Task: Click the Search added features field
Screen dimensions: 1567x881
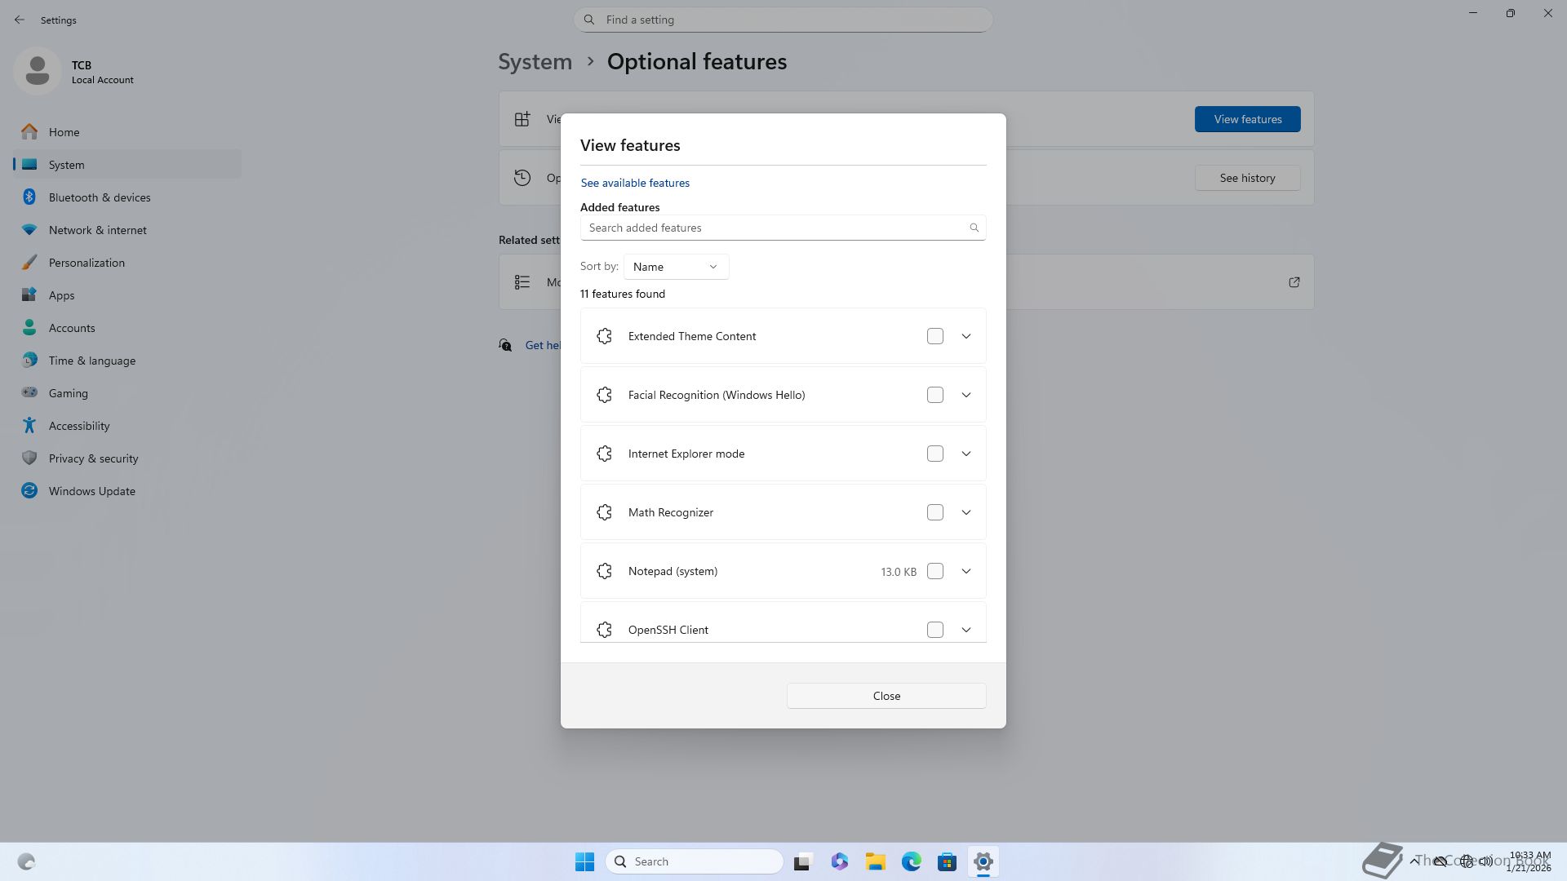Action: (x=775, y=228)
